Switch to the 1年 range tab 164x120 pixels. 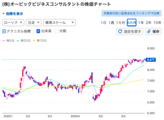coord(141,23)
